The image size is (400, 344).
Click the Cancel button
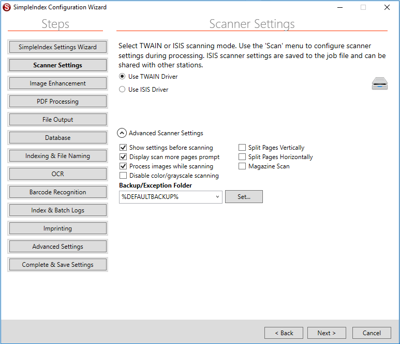click(x=372, y=333)
